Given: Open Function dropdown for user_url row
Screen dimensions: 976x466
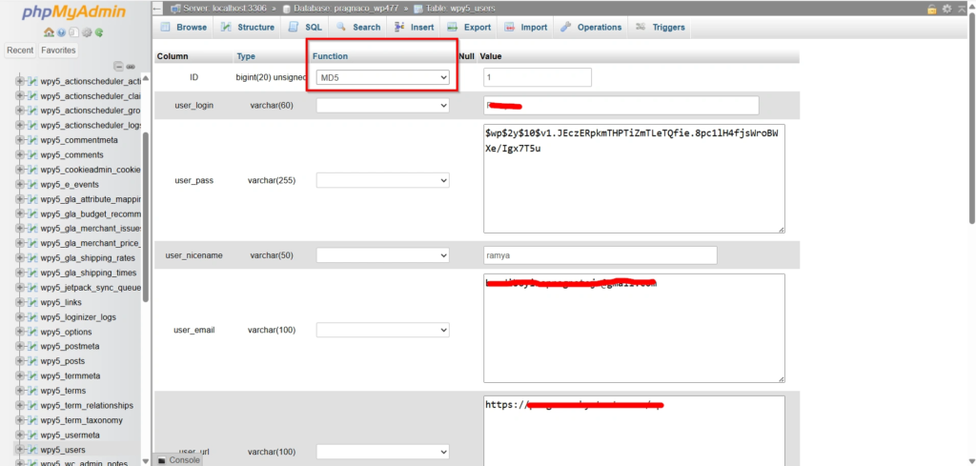Looking at the screenshot, I should (x=383, y=452).
